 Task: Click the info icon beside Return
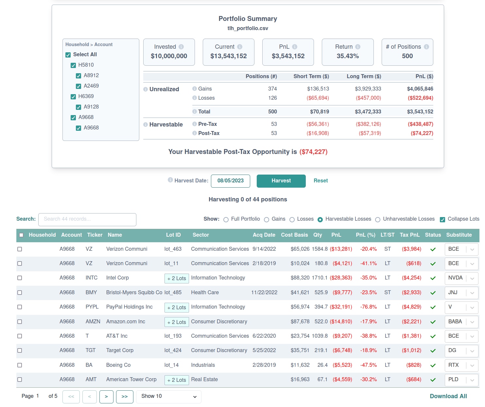(358, 47)
